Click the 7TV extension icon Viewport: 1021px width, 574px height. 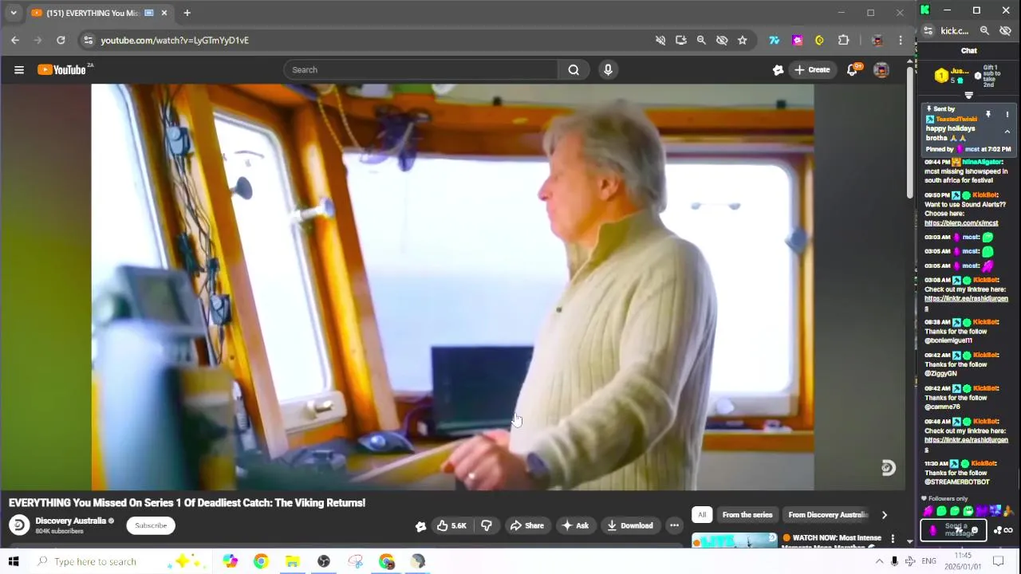pos(775,40)
